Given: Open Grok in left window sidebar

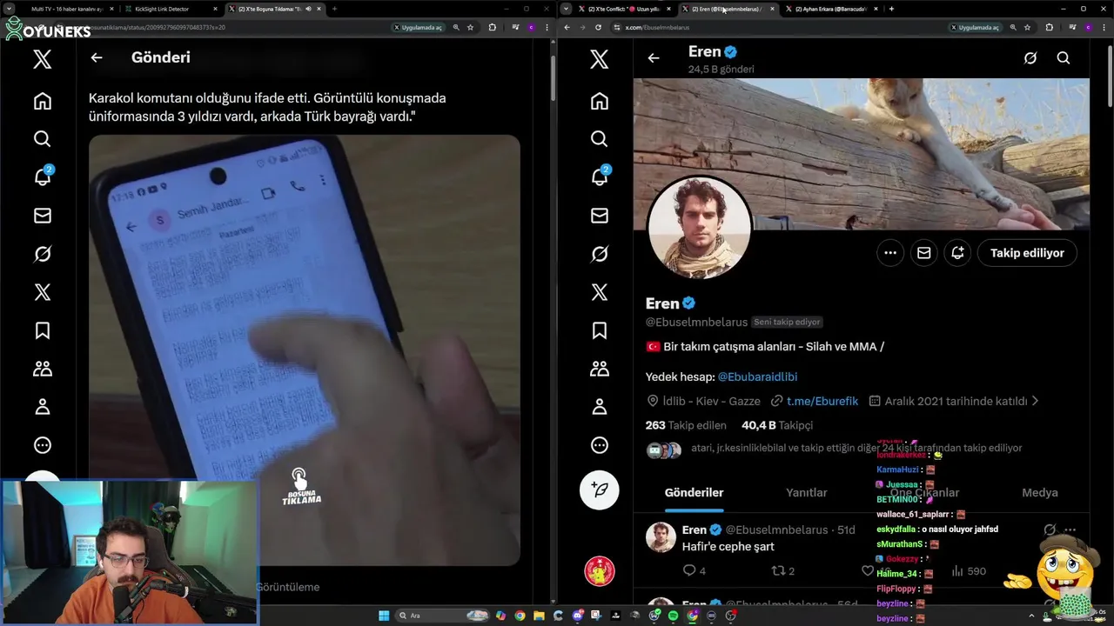Looking at the screenshot, I should coord(42,254).
